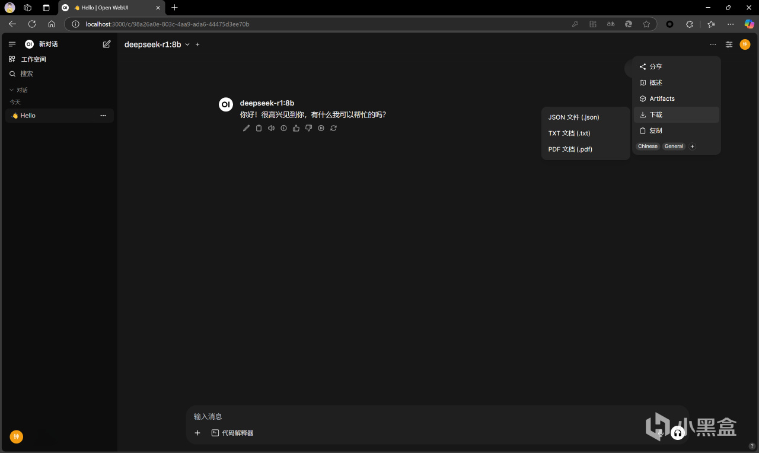Viewport: 759px width, 453px height.
Task: Open the help question mark button
Action: 752,446
